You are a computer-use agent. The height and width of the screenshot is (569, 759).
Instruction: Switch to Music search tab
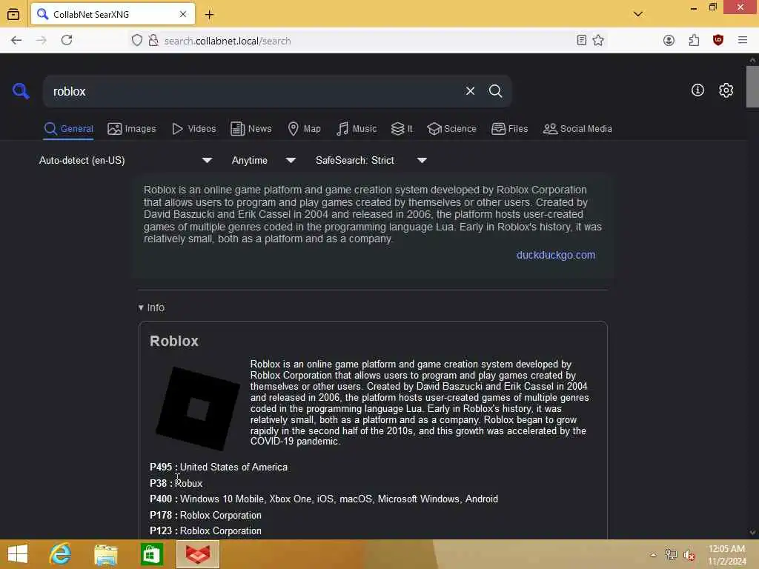[357, 129]
